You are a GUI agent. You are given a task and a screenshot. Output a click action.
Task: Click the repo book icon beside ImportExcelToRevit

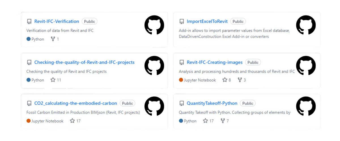tap(181, 21)
